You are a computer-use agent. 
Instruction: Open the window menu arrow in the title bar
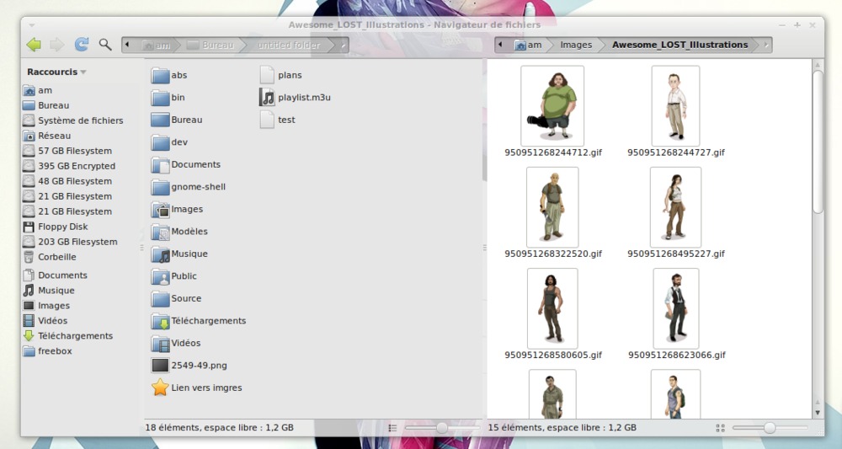point(32,25)
